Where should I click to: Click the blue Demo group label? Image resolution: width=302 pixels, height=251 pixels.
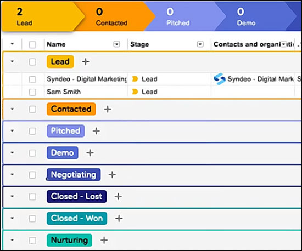[x=63, y=153]
